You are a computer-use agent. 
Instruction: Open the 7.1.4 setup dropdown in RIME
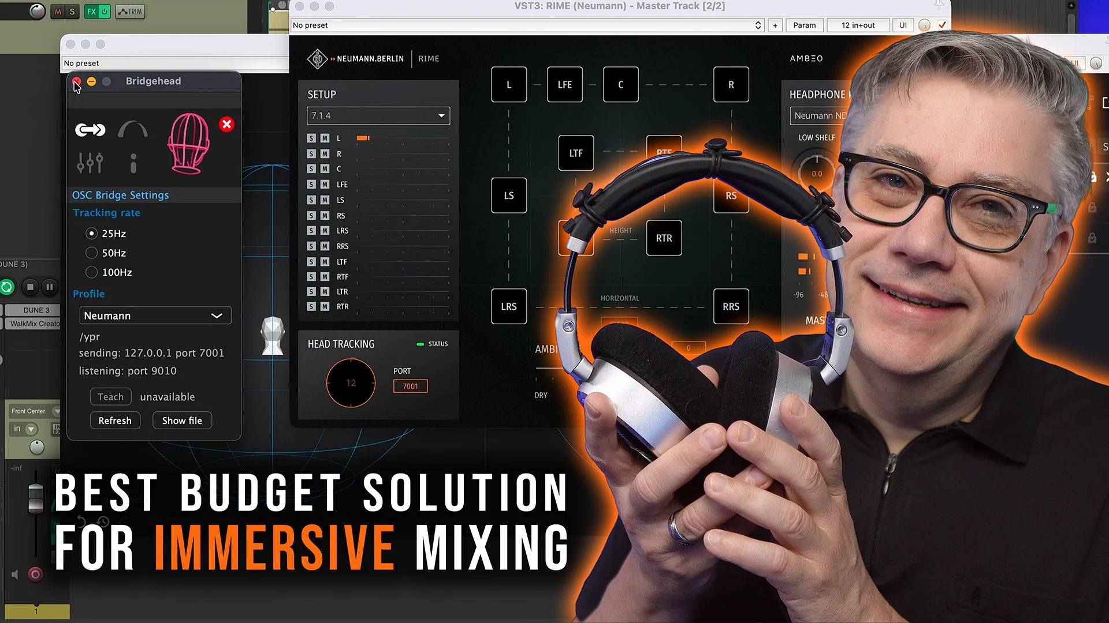[x=378, y=115]
